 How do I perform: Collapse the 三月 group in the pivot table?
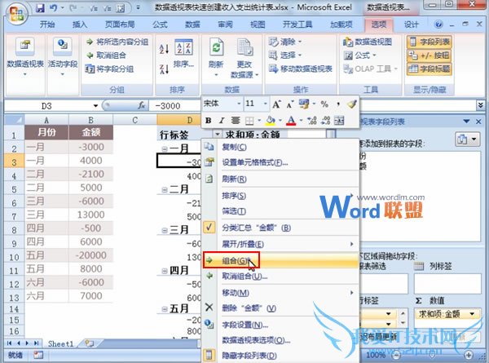[x=165, y=230]
